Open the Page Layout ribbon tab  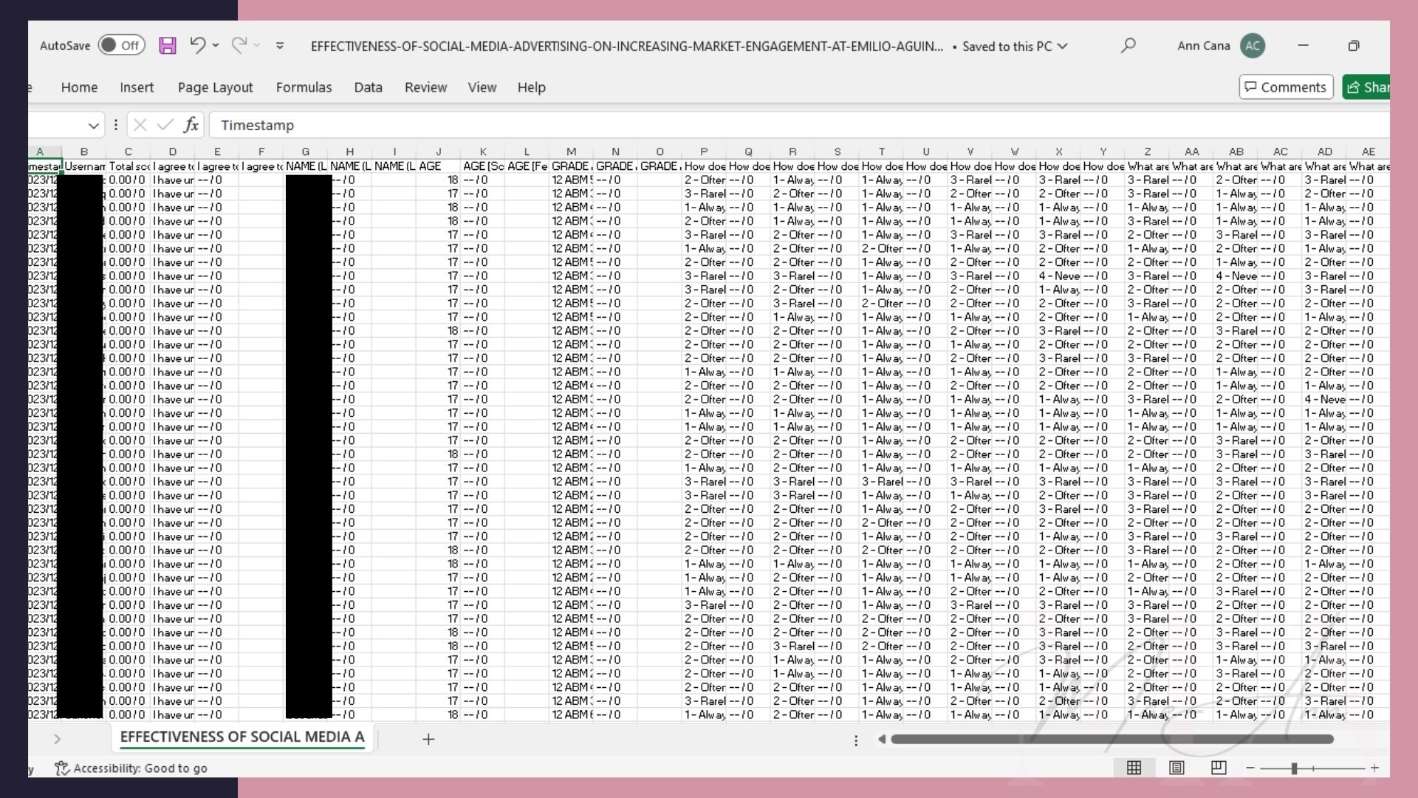(215, 87)
